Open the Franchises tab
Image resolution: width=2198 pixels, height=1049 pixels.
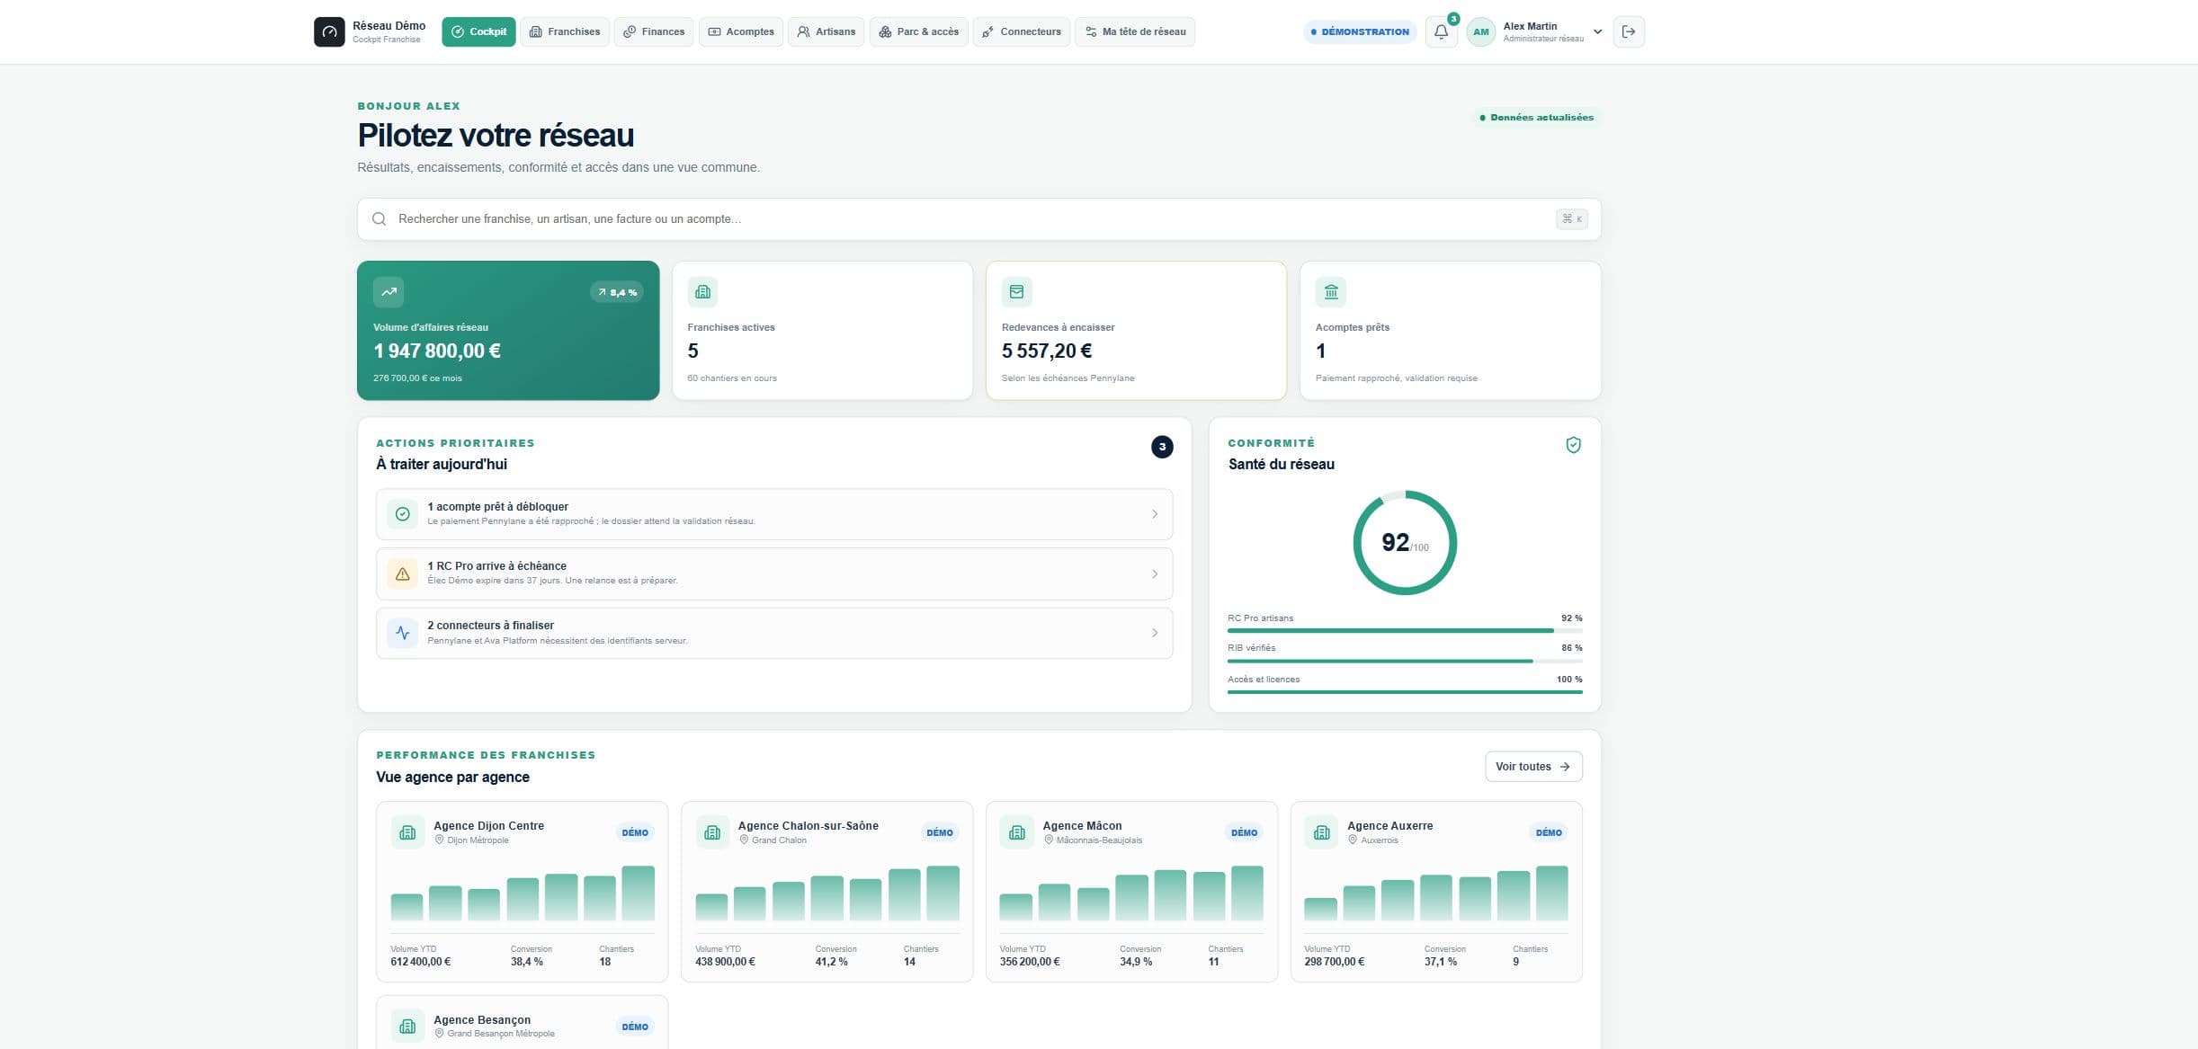(x=565, y=31)
